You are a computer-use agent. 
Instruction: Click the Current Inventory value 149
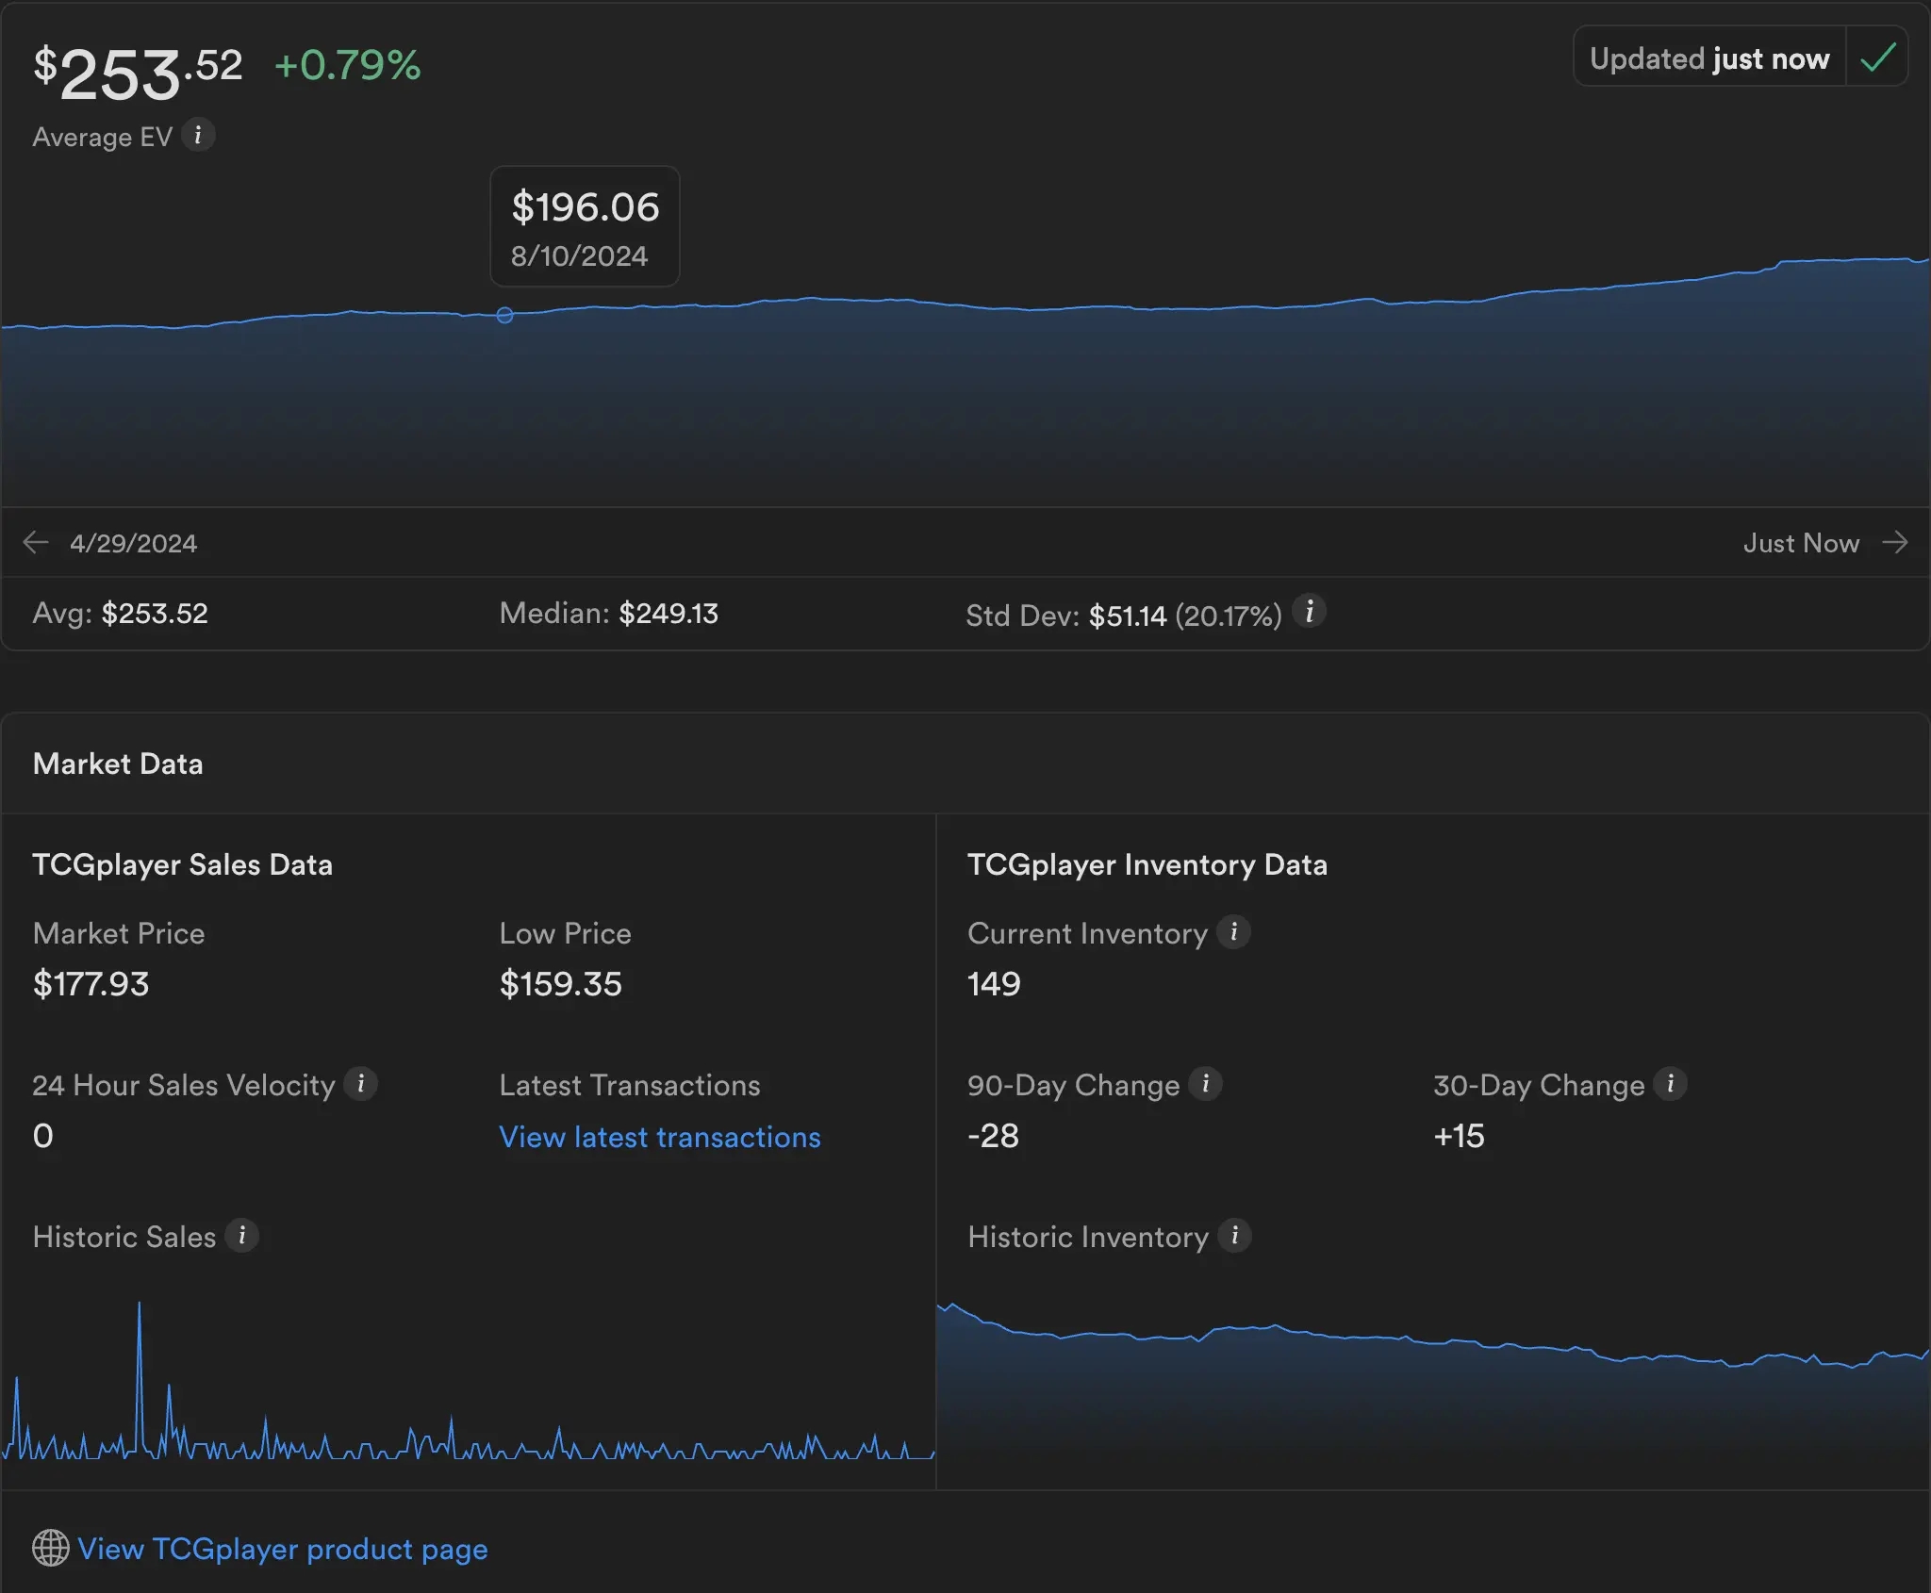994,984
